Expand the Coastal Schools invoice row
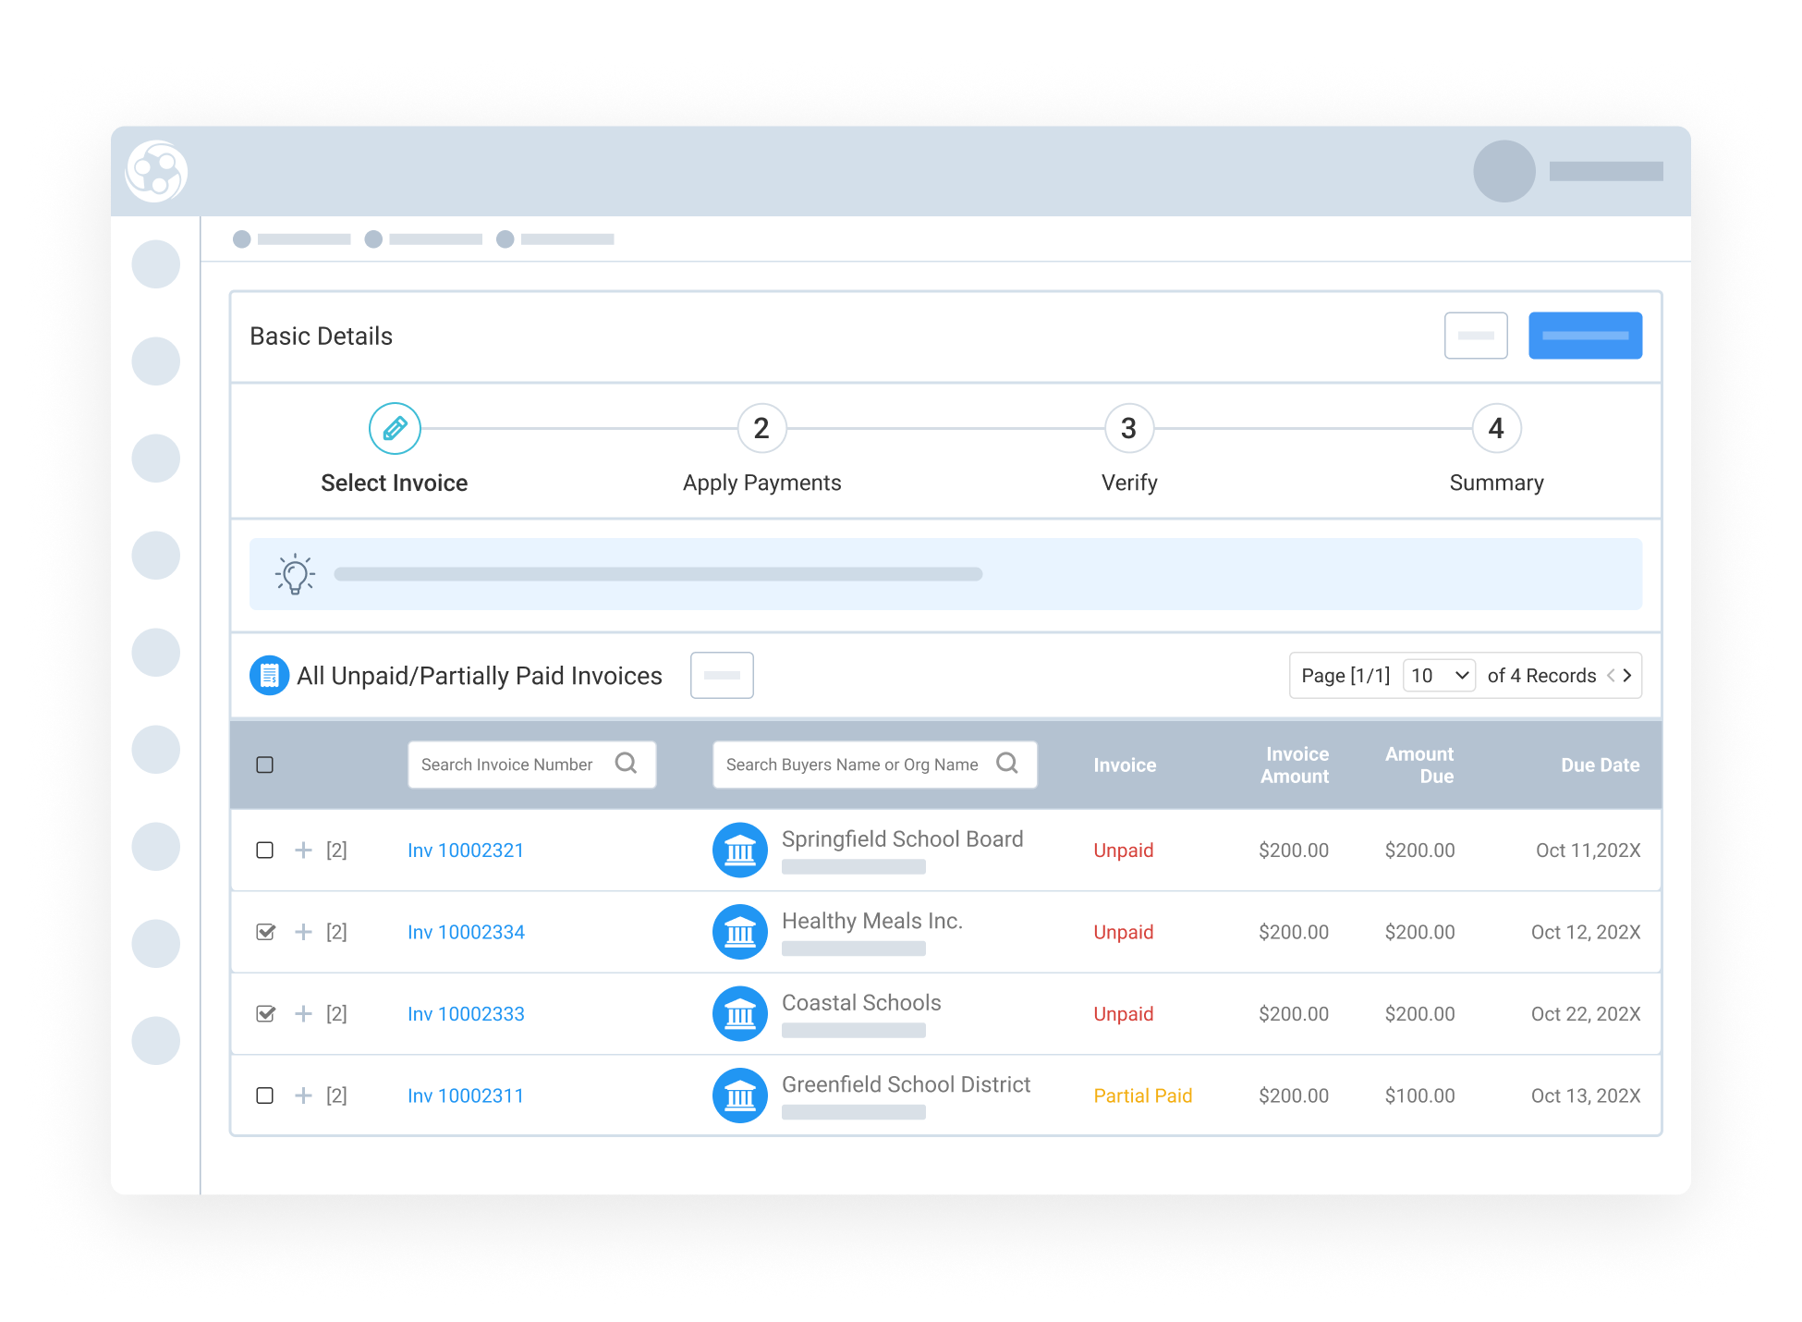1802x1322 pixels. coord(303,1013)
